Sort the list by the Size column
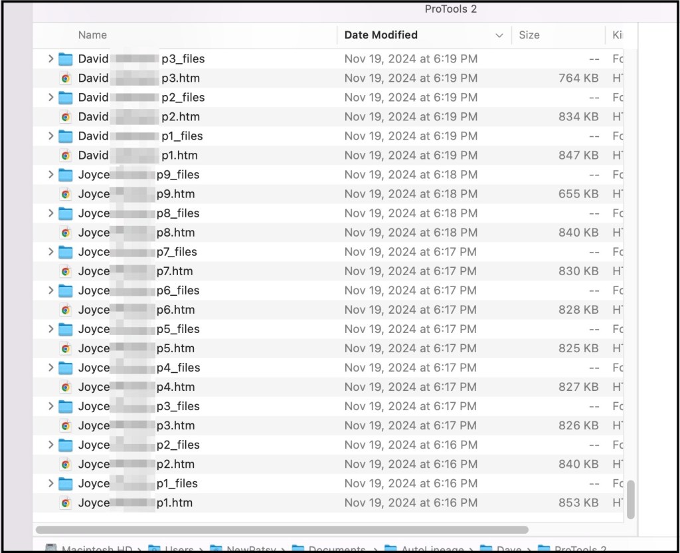Screen dimensions: 680x553 529,35
